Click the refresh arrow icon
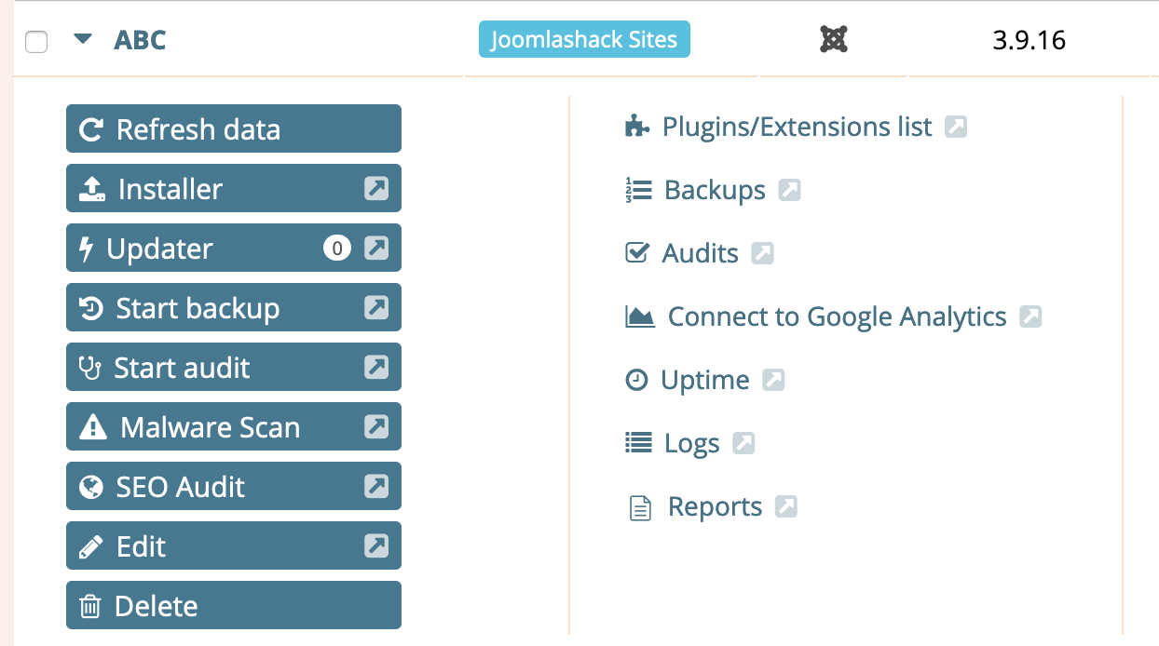 91,129
